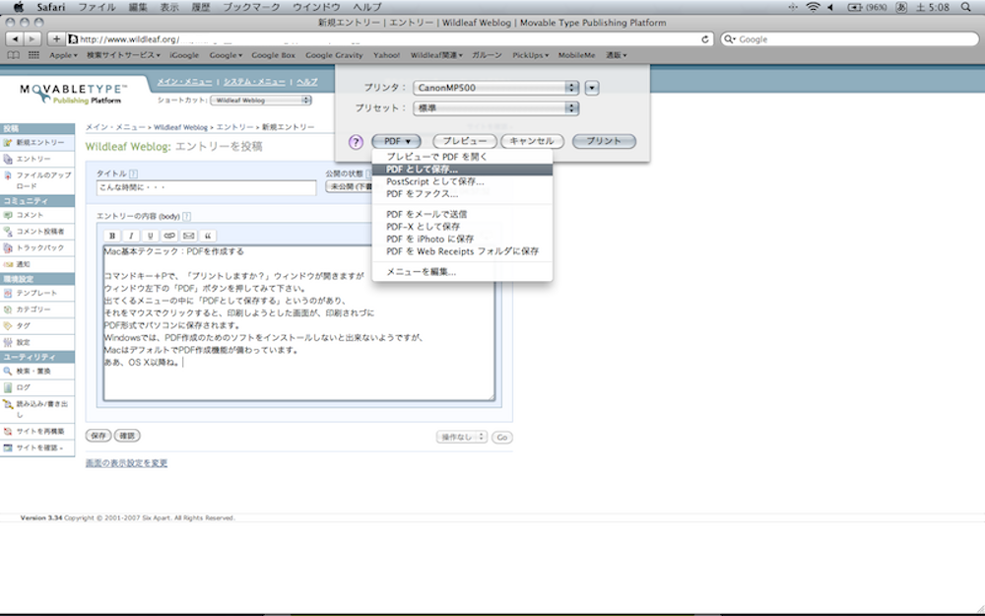Click the Google search field in Safari
This screenshot has height=616, width=985.
849,39
